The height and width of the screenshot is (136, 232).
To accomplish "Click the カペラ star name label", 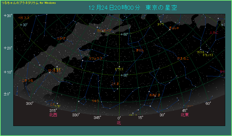I will (161, 24).
